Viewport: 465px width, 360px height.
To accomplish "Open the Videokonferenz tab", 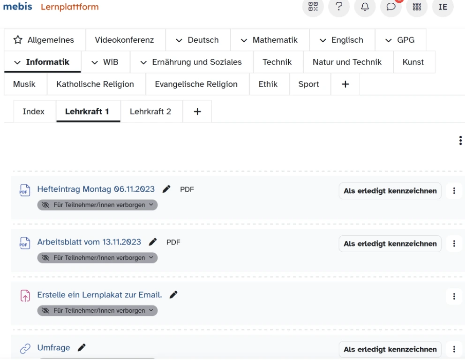I will tap(124, 40).
